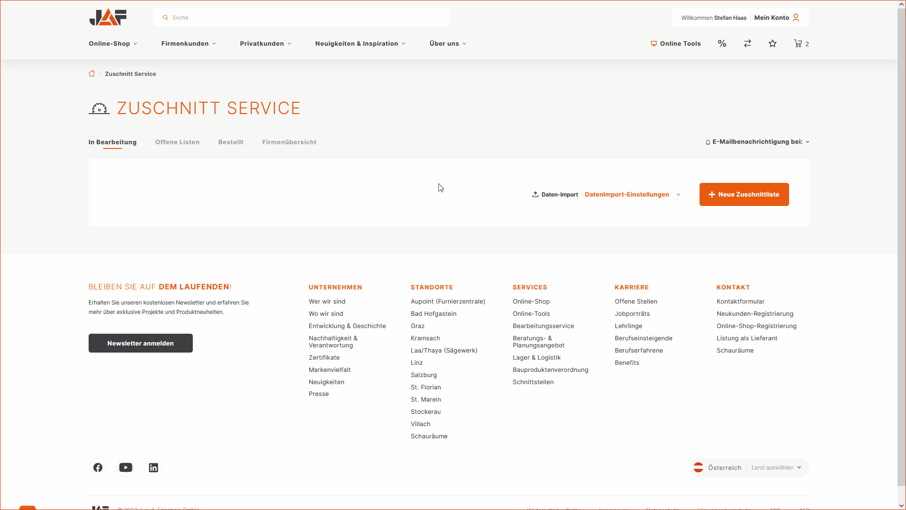The image size is (906, 510).
Task: Open the Facebook social icon
Action: click(x=98, y=468)
